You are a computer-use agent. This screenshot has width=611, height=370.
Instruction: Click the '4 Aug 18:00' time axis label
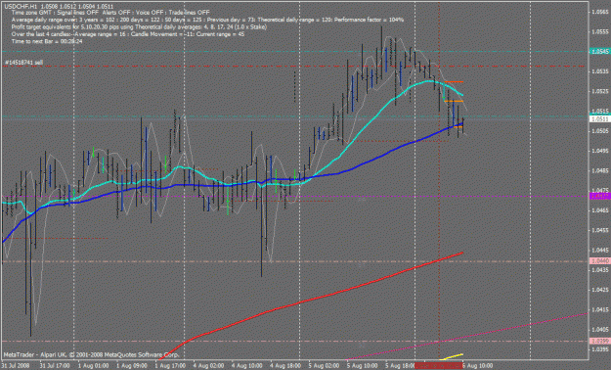click(x=285, y=366)
